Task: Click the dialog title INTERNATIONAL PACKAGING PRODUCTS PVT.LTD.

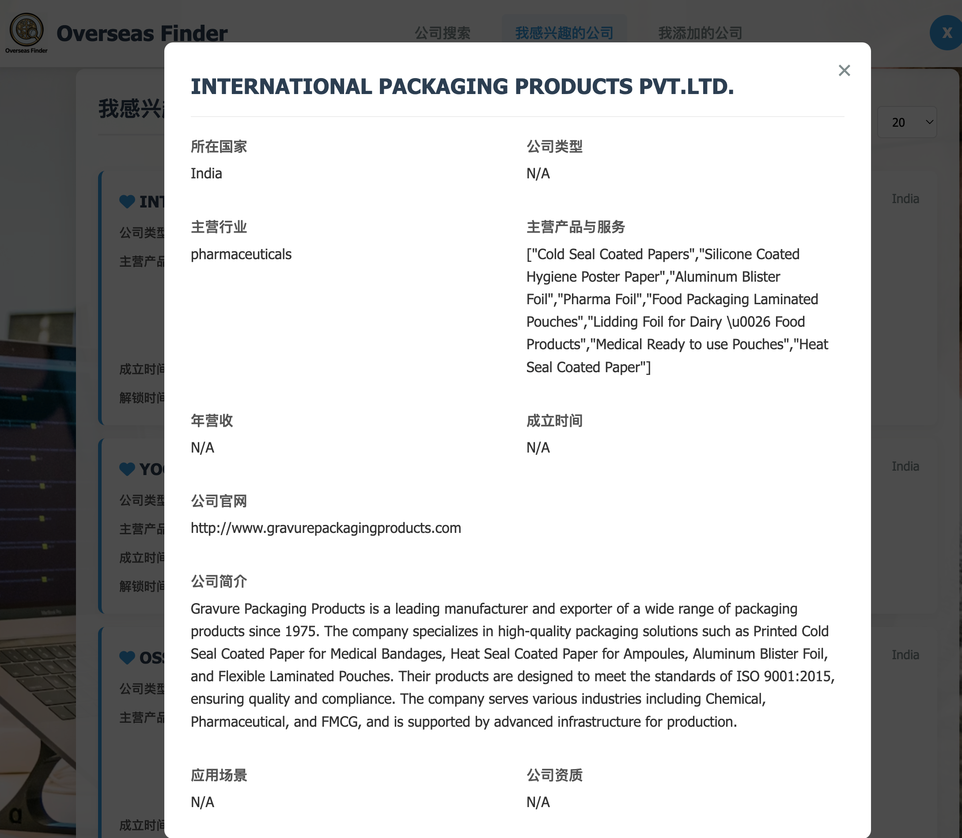Action: pos(462,87)
